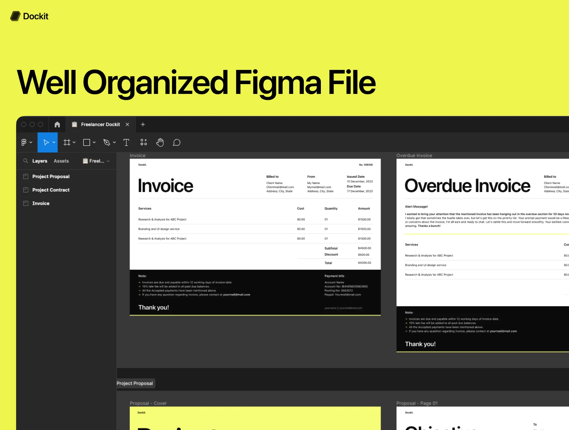Screen dimensions: 569x430
Task: Select the Proposal - Page 01 frame label
Action: (x=417, y=403)
